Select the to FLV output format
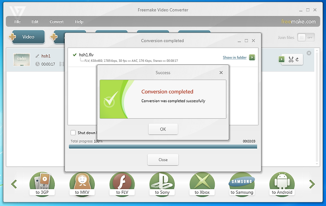 click(122, 184)
